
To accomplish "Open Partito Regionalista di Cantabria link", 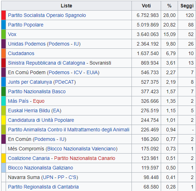I will click(43, 187).
